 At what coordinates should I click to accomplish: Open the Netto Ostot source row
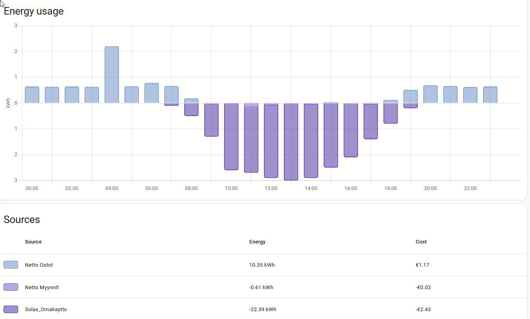click(39, 265)
